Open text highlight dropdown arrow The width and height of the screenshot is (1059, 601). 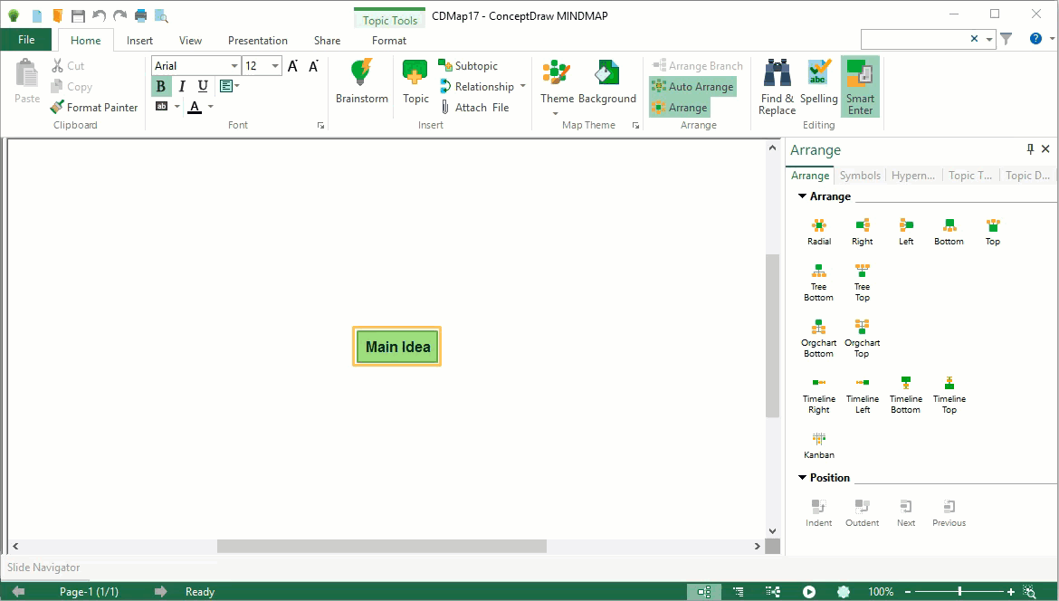176,107
